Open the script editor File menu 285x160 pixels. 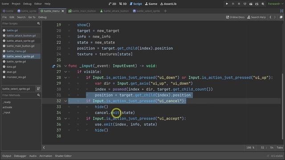[x=4, y=17]
